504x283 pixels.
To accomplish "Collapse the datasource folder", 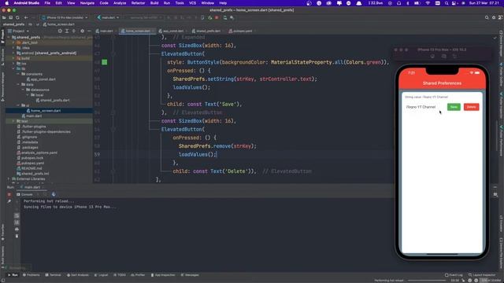I will (23, 90).
